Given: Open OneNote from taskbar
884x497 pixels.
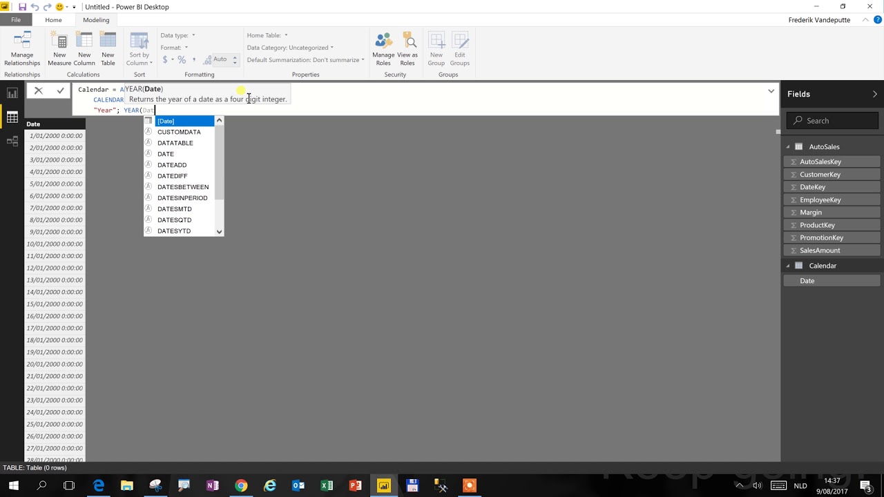Looking at the screenshot, I should click(212, 485).
